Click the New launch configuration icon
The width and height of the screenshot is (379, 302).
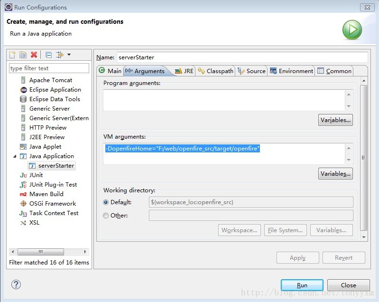click(x=12, y=55)
